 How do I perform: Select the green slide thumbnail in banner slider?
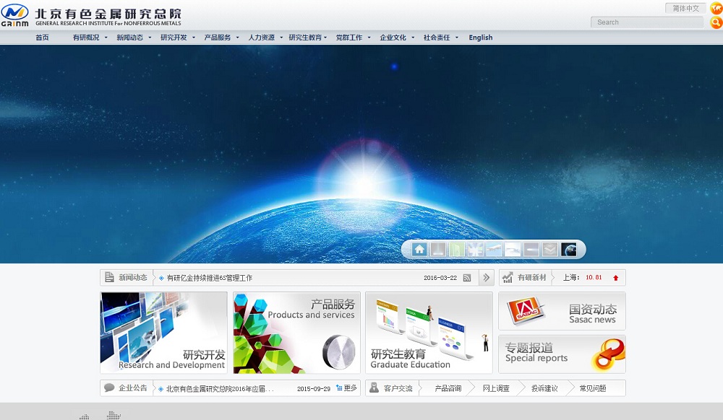click(456, 250)
